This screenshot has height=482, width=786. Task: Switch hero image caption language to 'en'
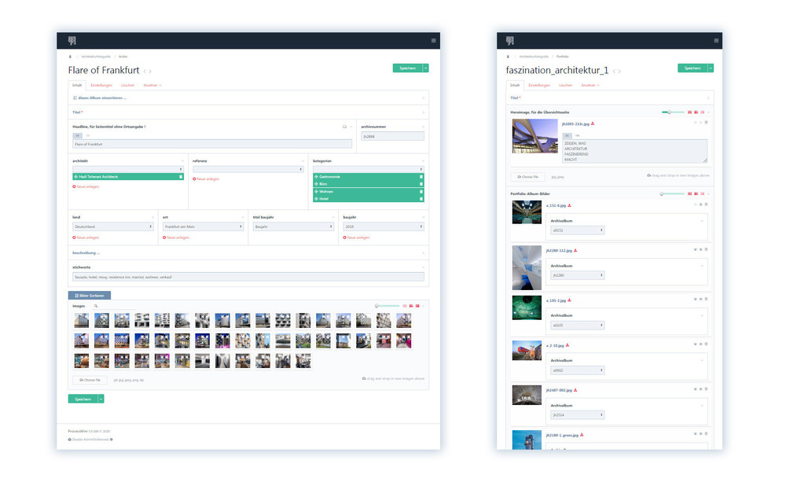click(577, 135)
